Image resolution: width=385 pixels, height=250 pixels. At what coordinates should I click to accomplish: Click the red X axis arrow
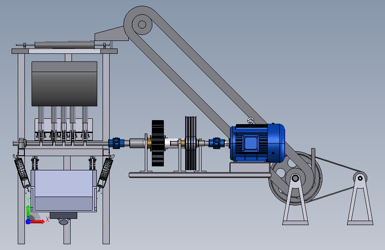(38, 222)
